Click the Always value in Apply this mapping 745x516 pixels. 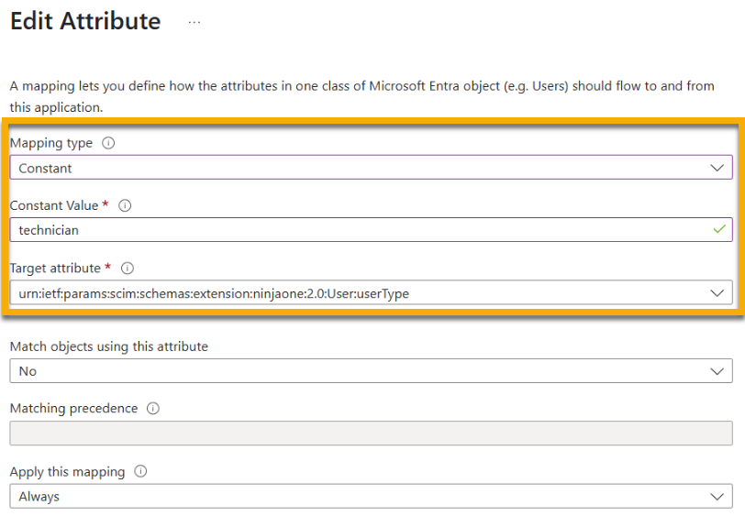coord(39,497)
